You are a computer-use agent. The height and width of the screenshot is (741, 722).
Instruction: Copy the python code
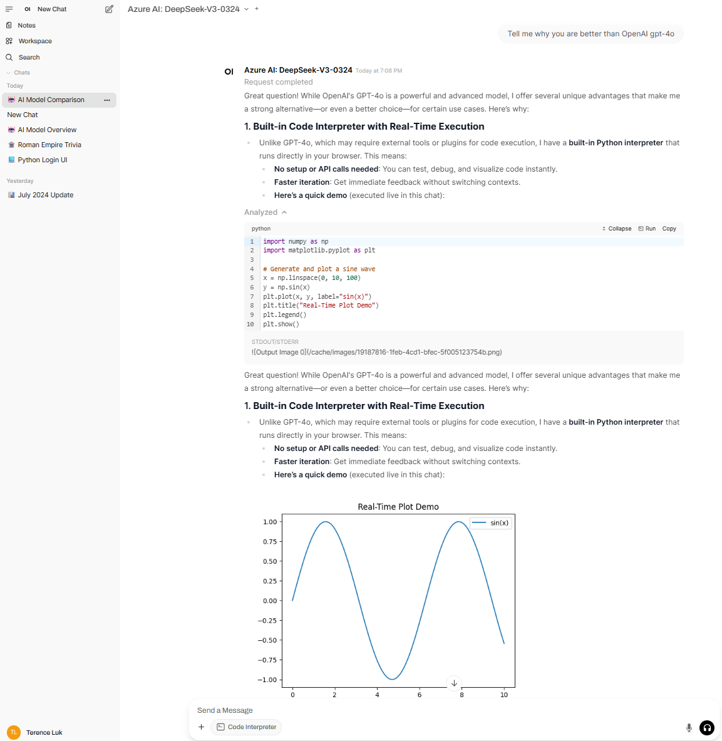click(x=669, y=229)
